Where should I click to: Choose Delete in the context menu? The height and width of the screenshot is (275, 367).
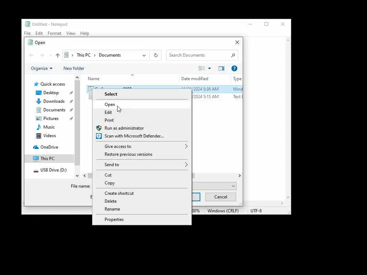[142, 201]
